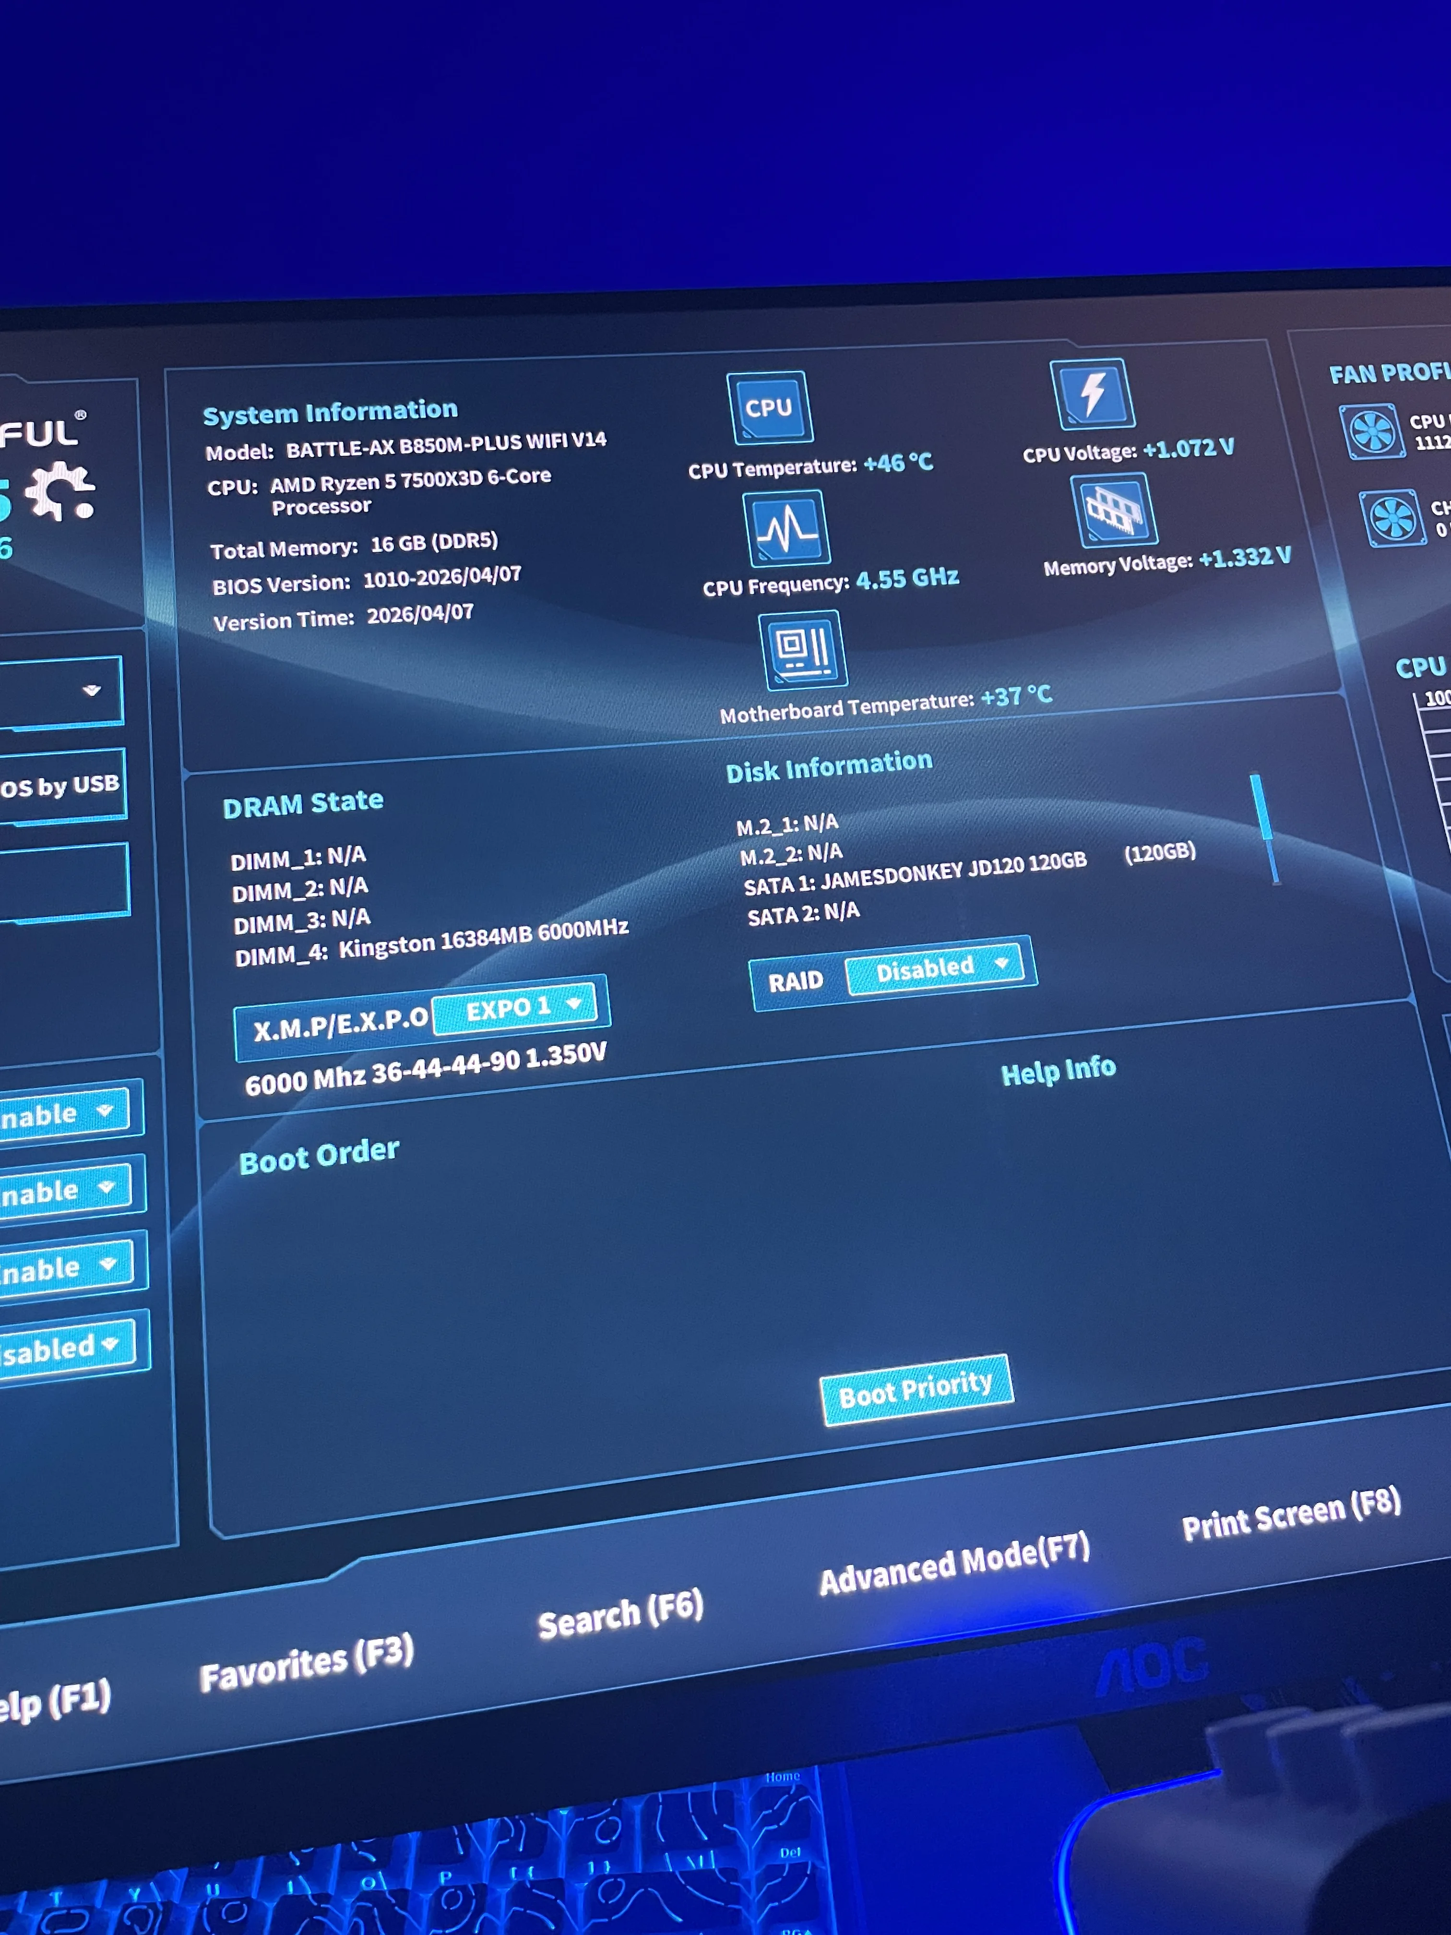Click the CPU chip icon above CPU Temperature

770,407
